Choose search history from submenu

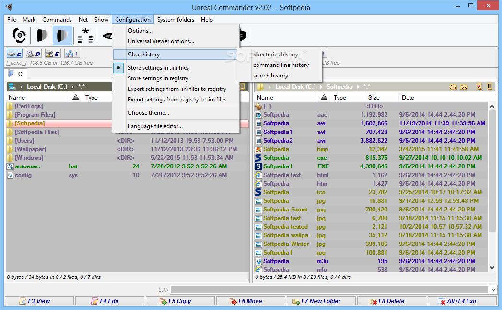[280, 76]
